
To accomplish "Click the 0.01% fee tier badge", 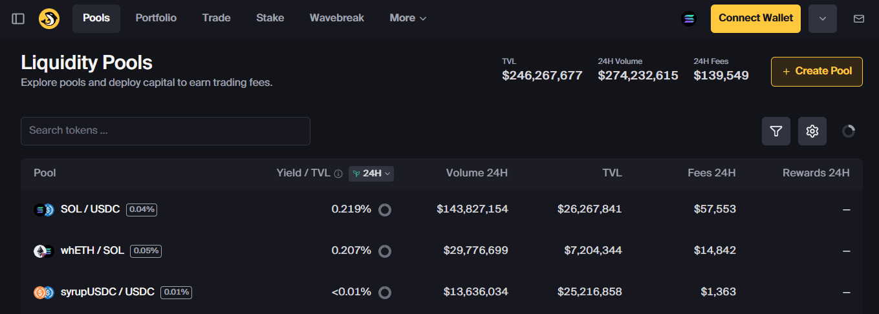I will click(176, 292).
